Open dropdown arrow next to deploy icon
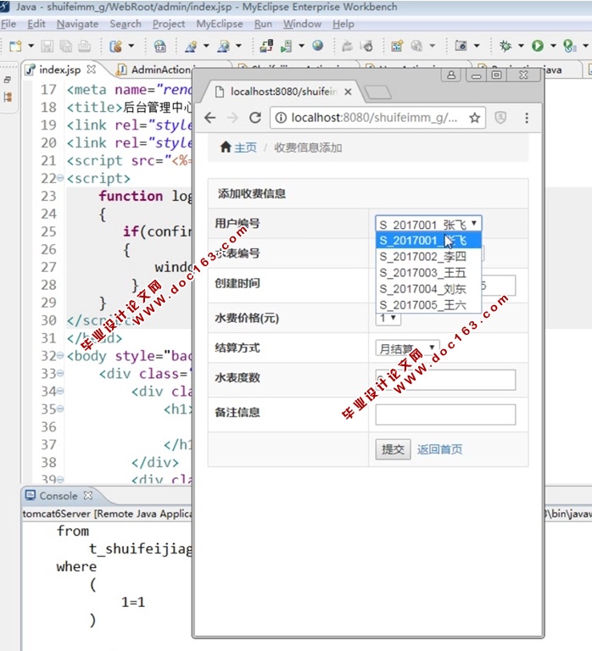The height and width of the screenshot is (651, 592). [302, 46]
